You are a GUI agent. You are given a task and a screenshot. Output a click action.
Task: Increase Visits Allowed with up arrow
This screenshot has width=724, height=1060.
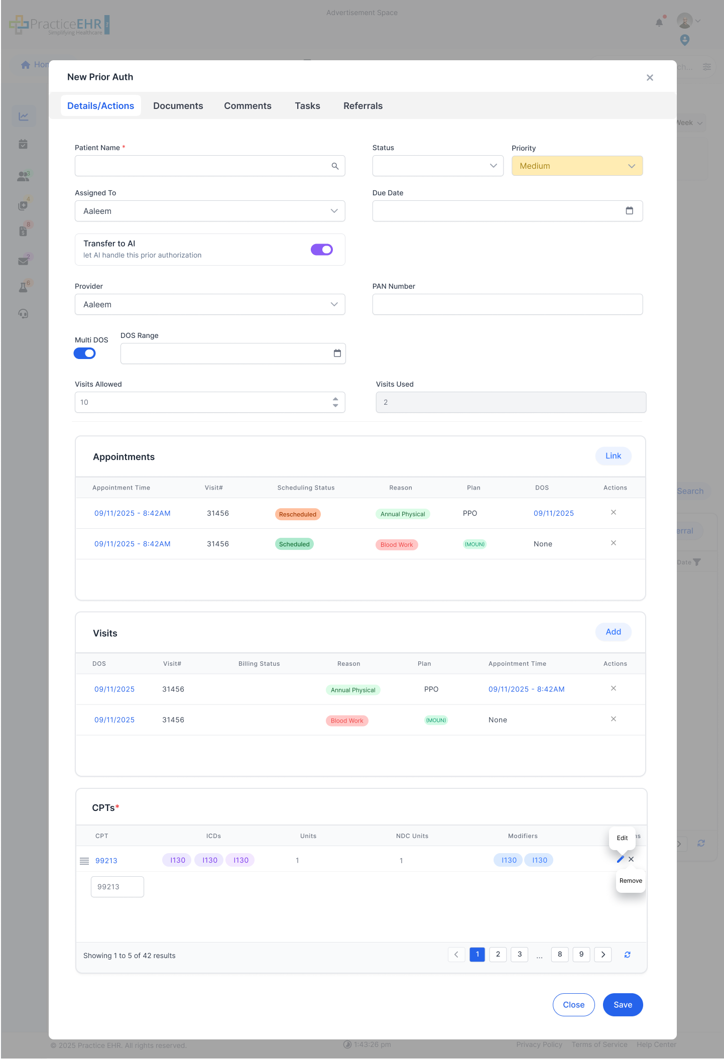point(335,399)
